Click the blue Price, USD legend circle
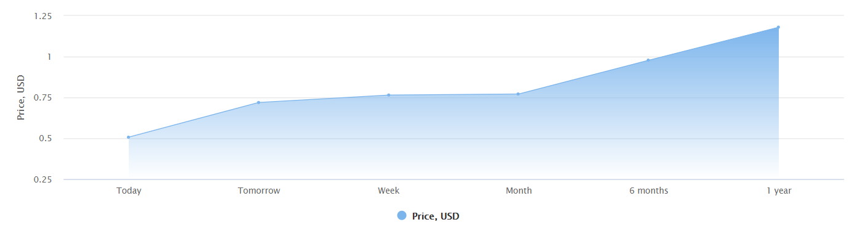The width and height of the screenshot is (854, 230). 402,215
